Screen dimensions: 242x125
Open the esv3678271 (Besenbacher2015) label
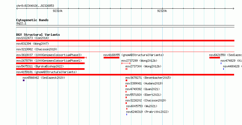click(x=148, y=78)
